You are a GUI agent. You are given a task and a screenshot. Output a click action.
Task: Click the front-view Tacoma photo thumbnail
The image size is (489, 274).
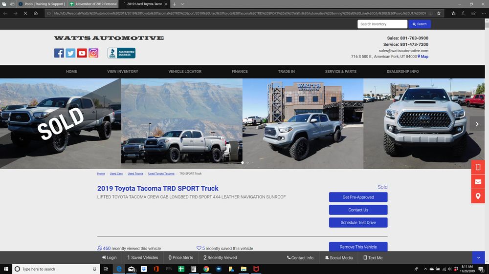424,124
